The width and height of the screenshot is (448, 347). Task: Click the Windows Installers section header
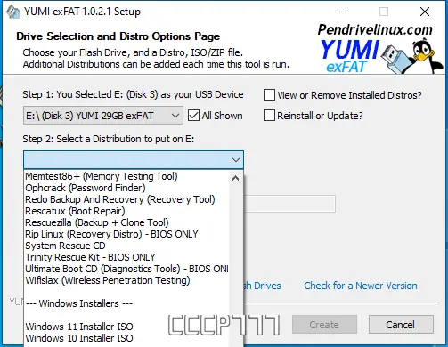click(x=126, y=303)
